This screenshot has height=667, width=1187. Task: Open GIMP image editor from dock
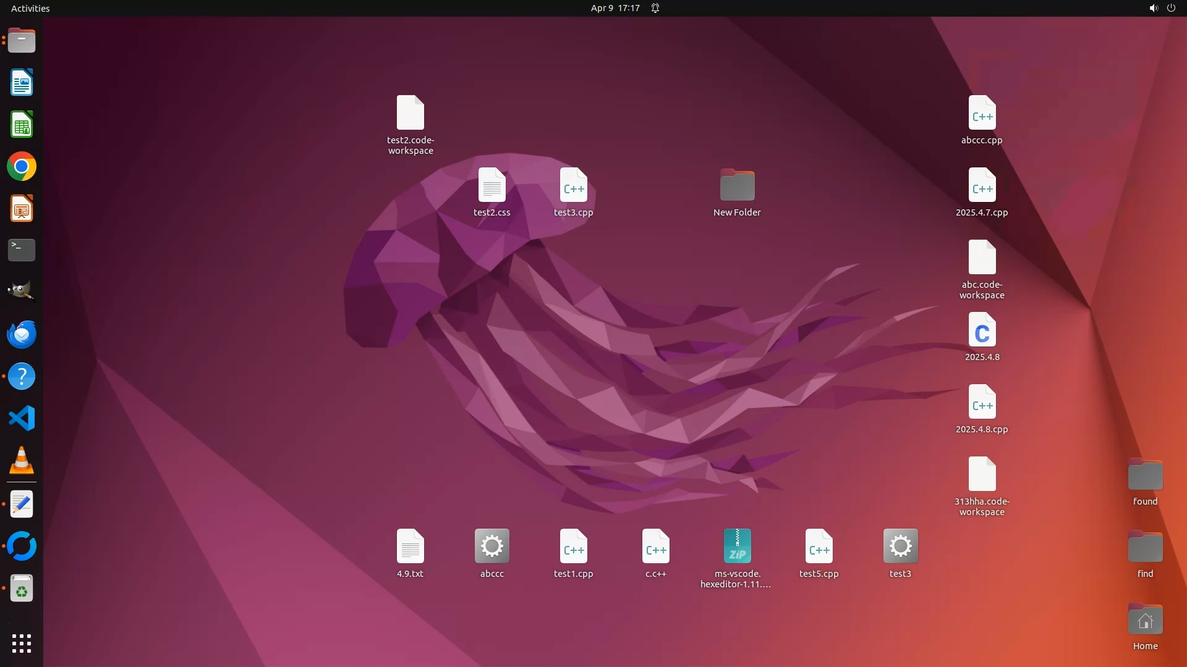[22, 292]
